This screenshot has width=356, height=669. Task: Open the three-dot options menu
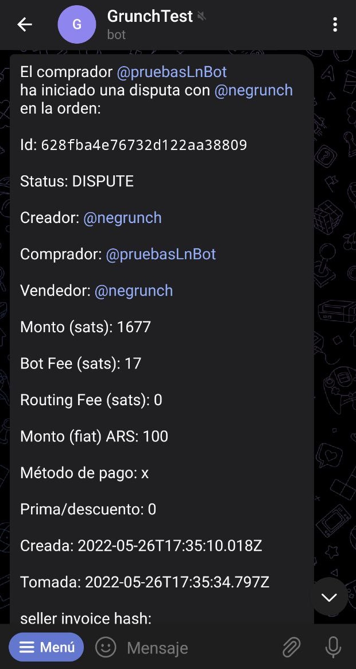(335, 25)
